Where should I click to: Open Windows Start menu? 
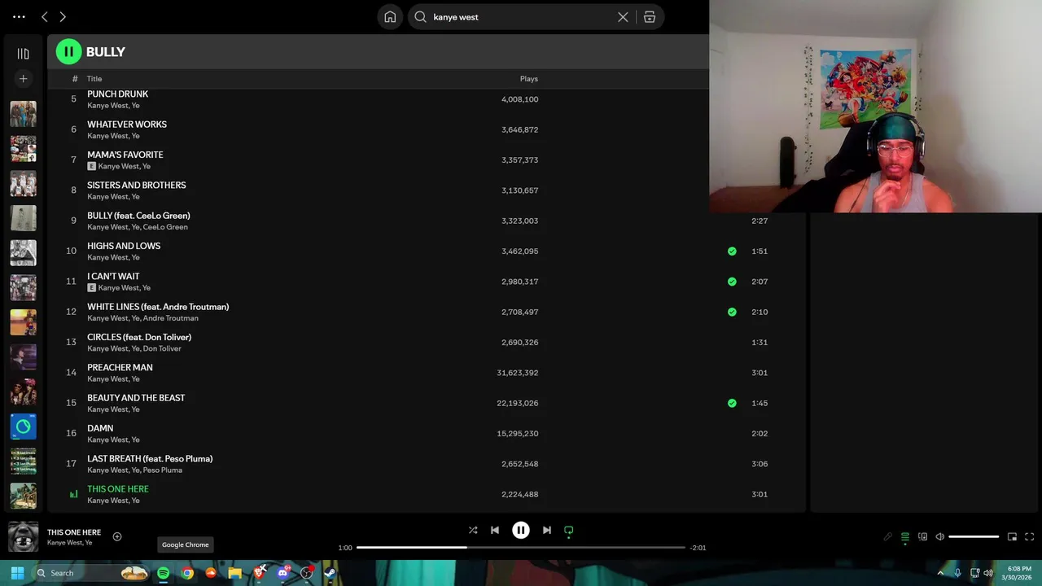click(17, 573)
